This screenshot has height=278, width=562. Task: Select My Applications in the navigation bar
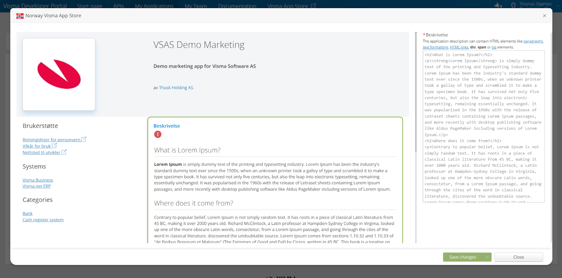click(x=154, y=6)
